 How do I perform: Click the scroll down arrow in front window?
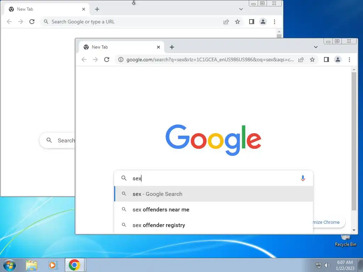(354, 230)
